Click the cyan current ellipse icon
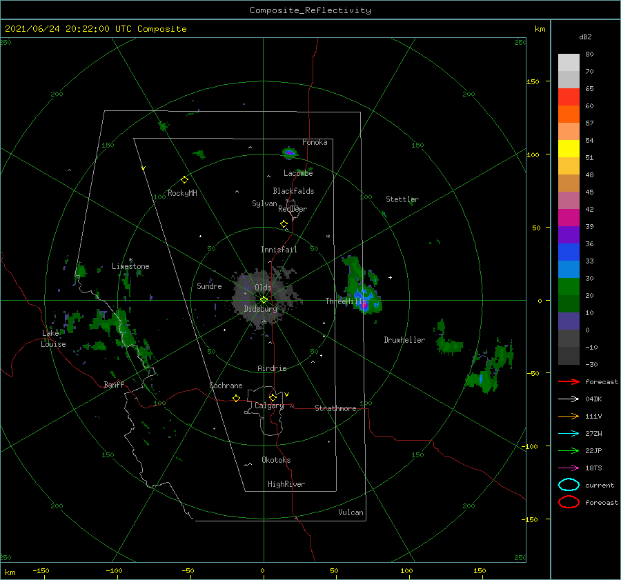Viewport: 621px width, 580px height. tap(569, 485)
